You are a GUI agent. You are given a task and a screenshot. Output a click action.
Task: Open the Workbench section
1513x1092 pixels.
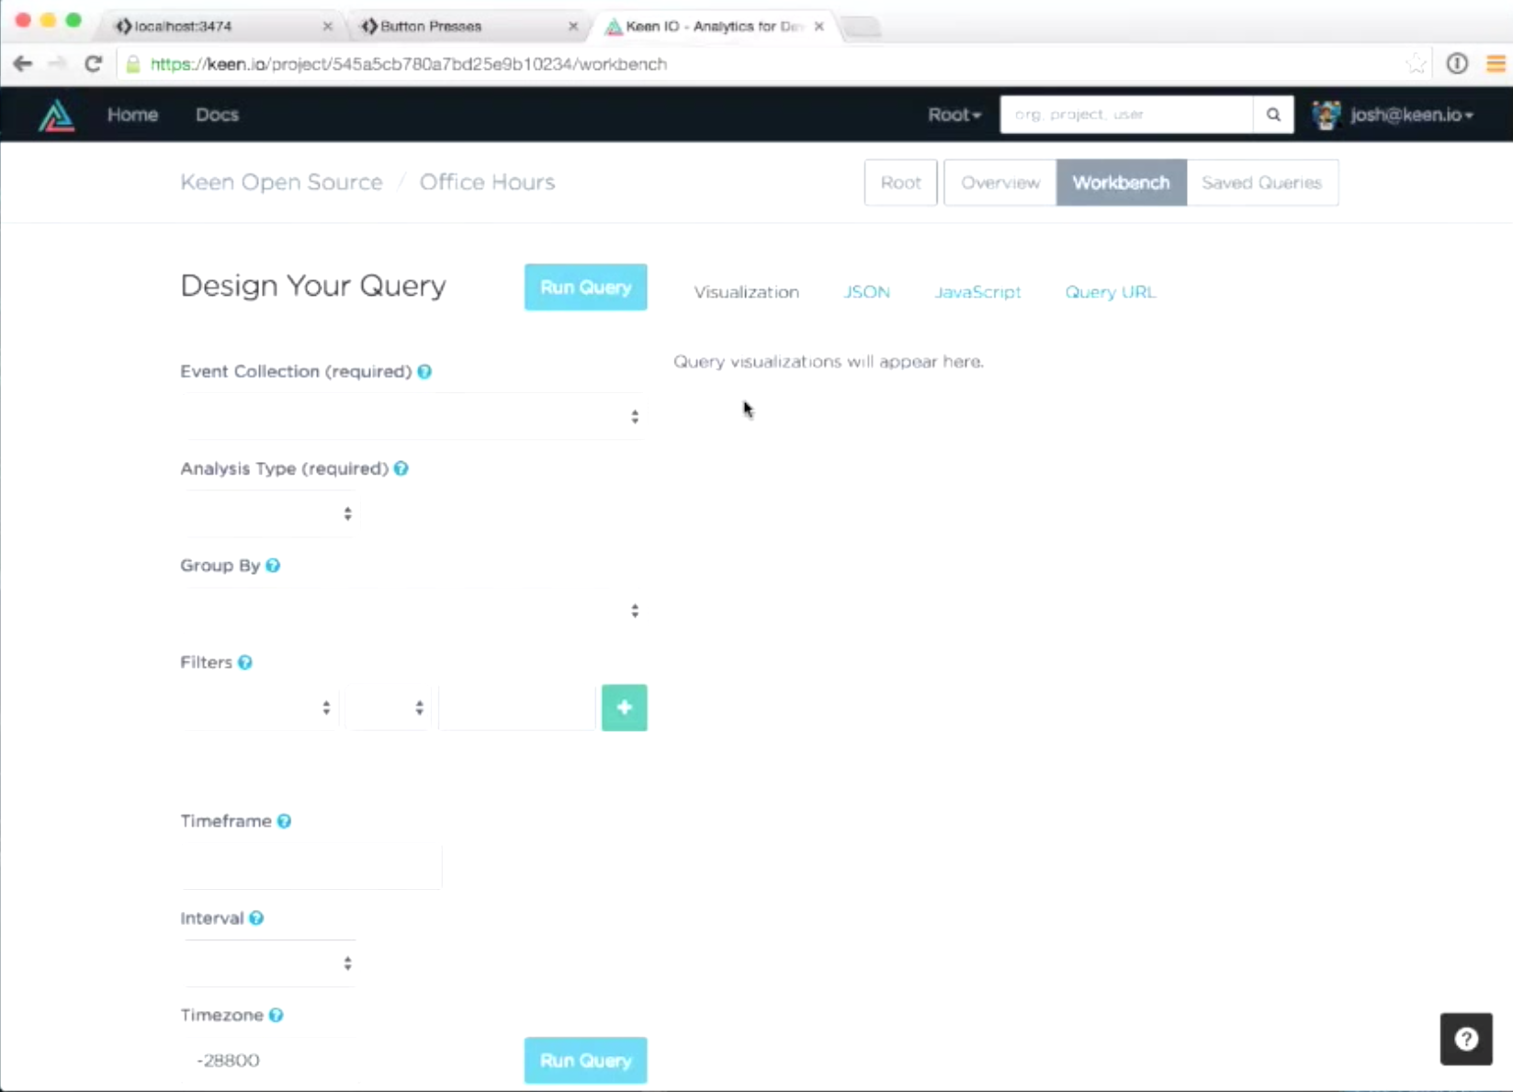coord(1121,183)
